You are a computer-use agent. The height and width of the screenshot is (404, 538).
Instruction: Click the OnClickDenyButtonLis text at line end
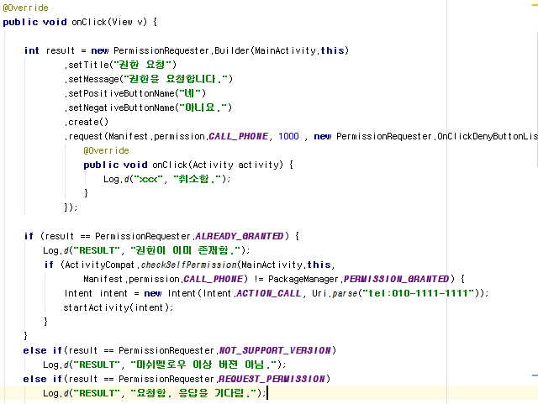coord(488,136)
